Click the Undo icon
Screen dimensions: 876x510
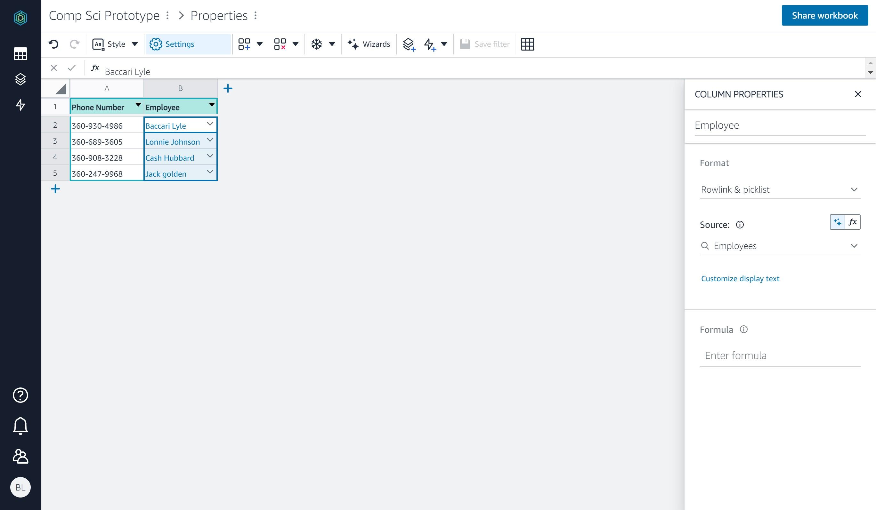[53, 44]
